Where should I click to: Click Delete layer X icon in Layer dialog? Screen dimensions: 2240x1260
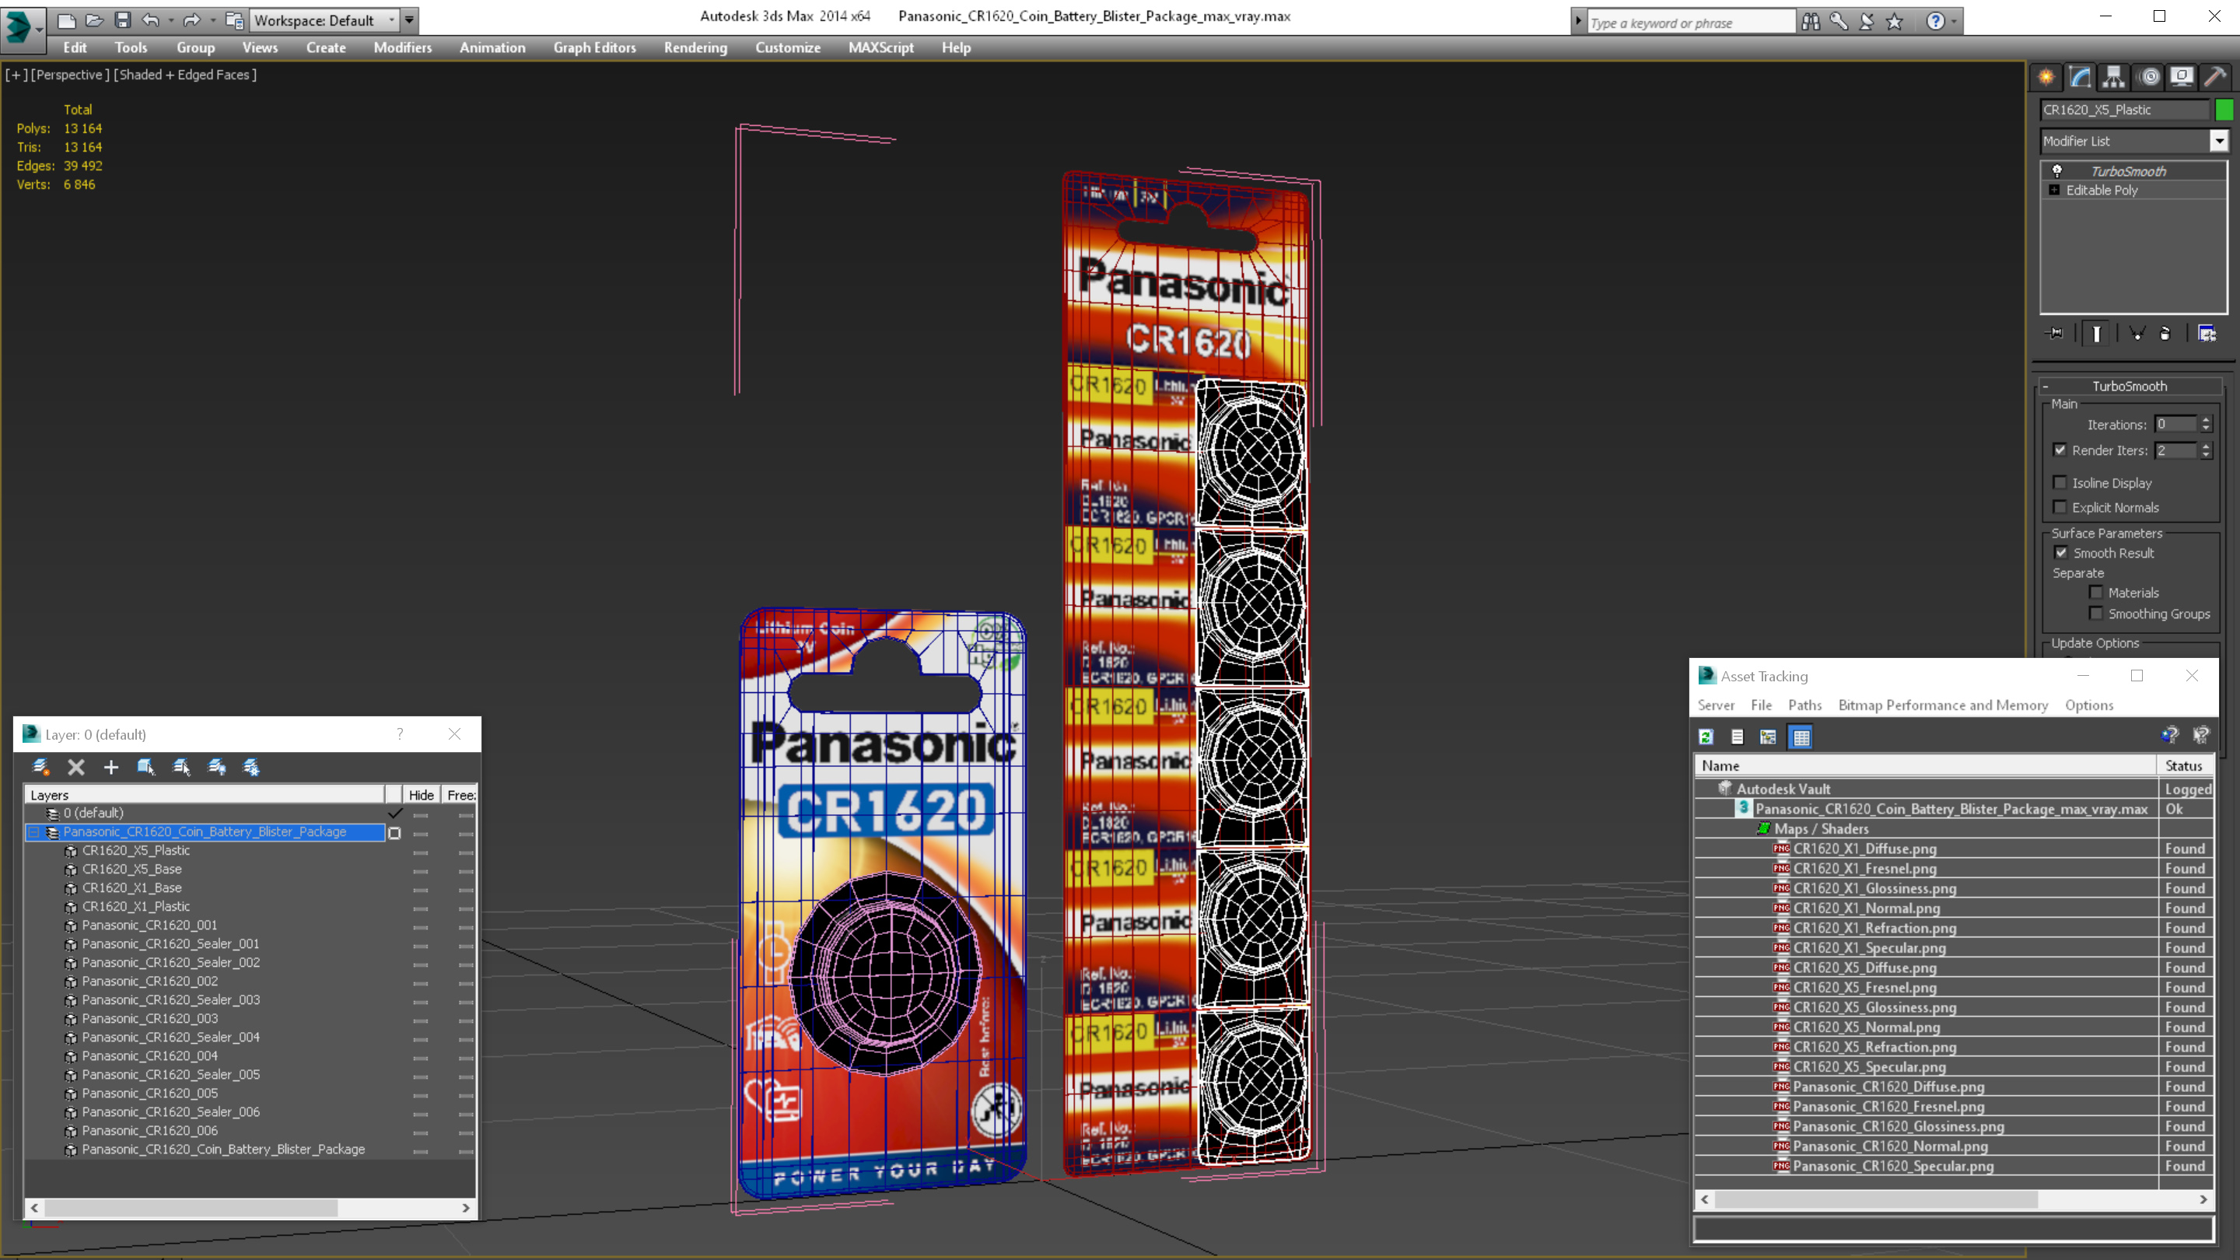75,767
